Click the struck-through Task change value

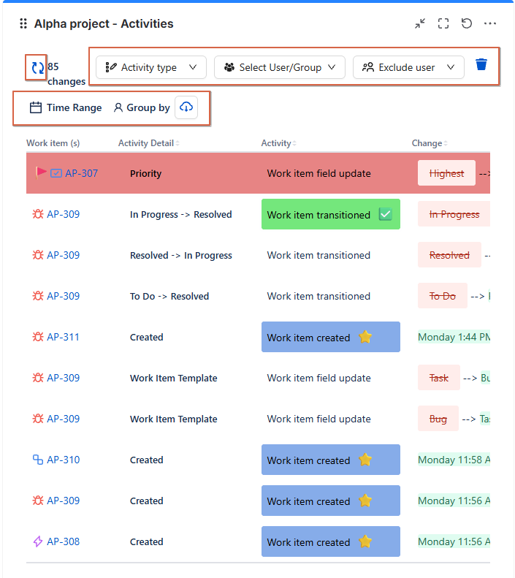[439, 378]
